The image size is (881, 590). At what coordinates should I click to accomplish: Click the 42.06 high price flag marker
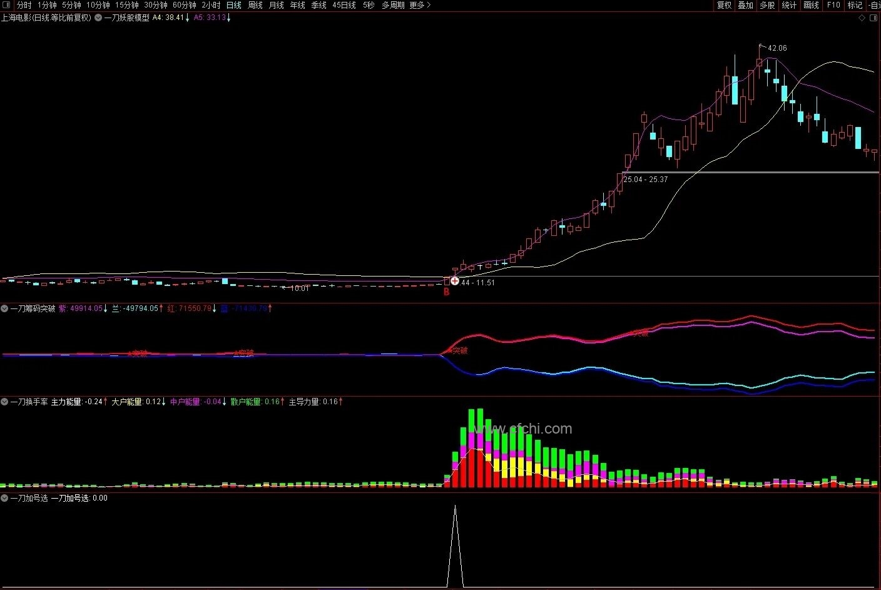(761, 47)
